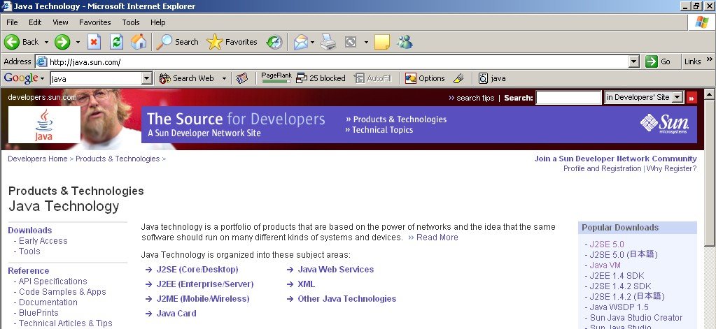The width and height of the screenshot is (716, 329).
Task: Click the Sun site Search input field
Action: [568, 98]
